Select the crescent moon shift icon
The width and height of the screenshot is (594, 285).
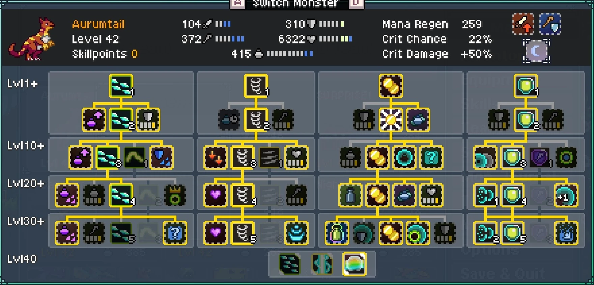coord(536,51)
